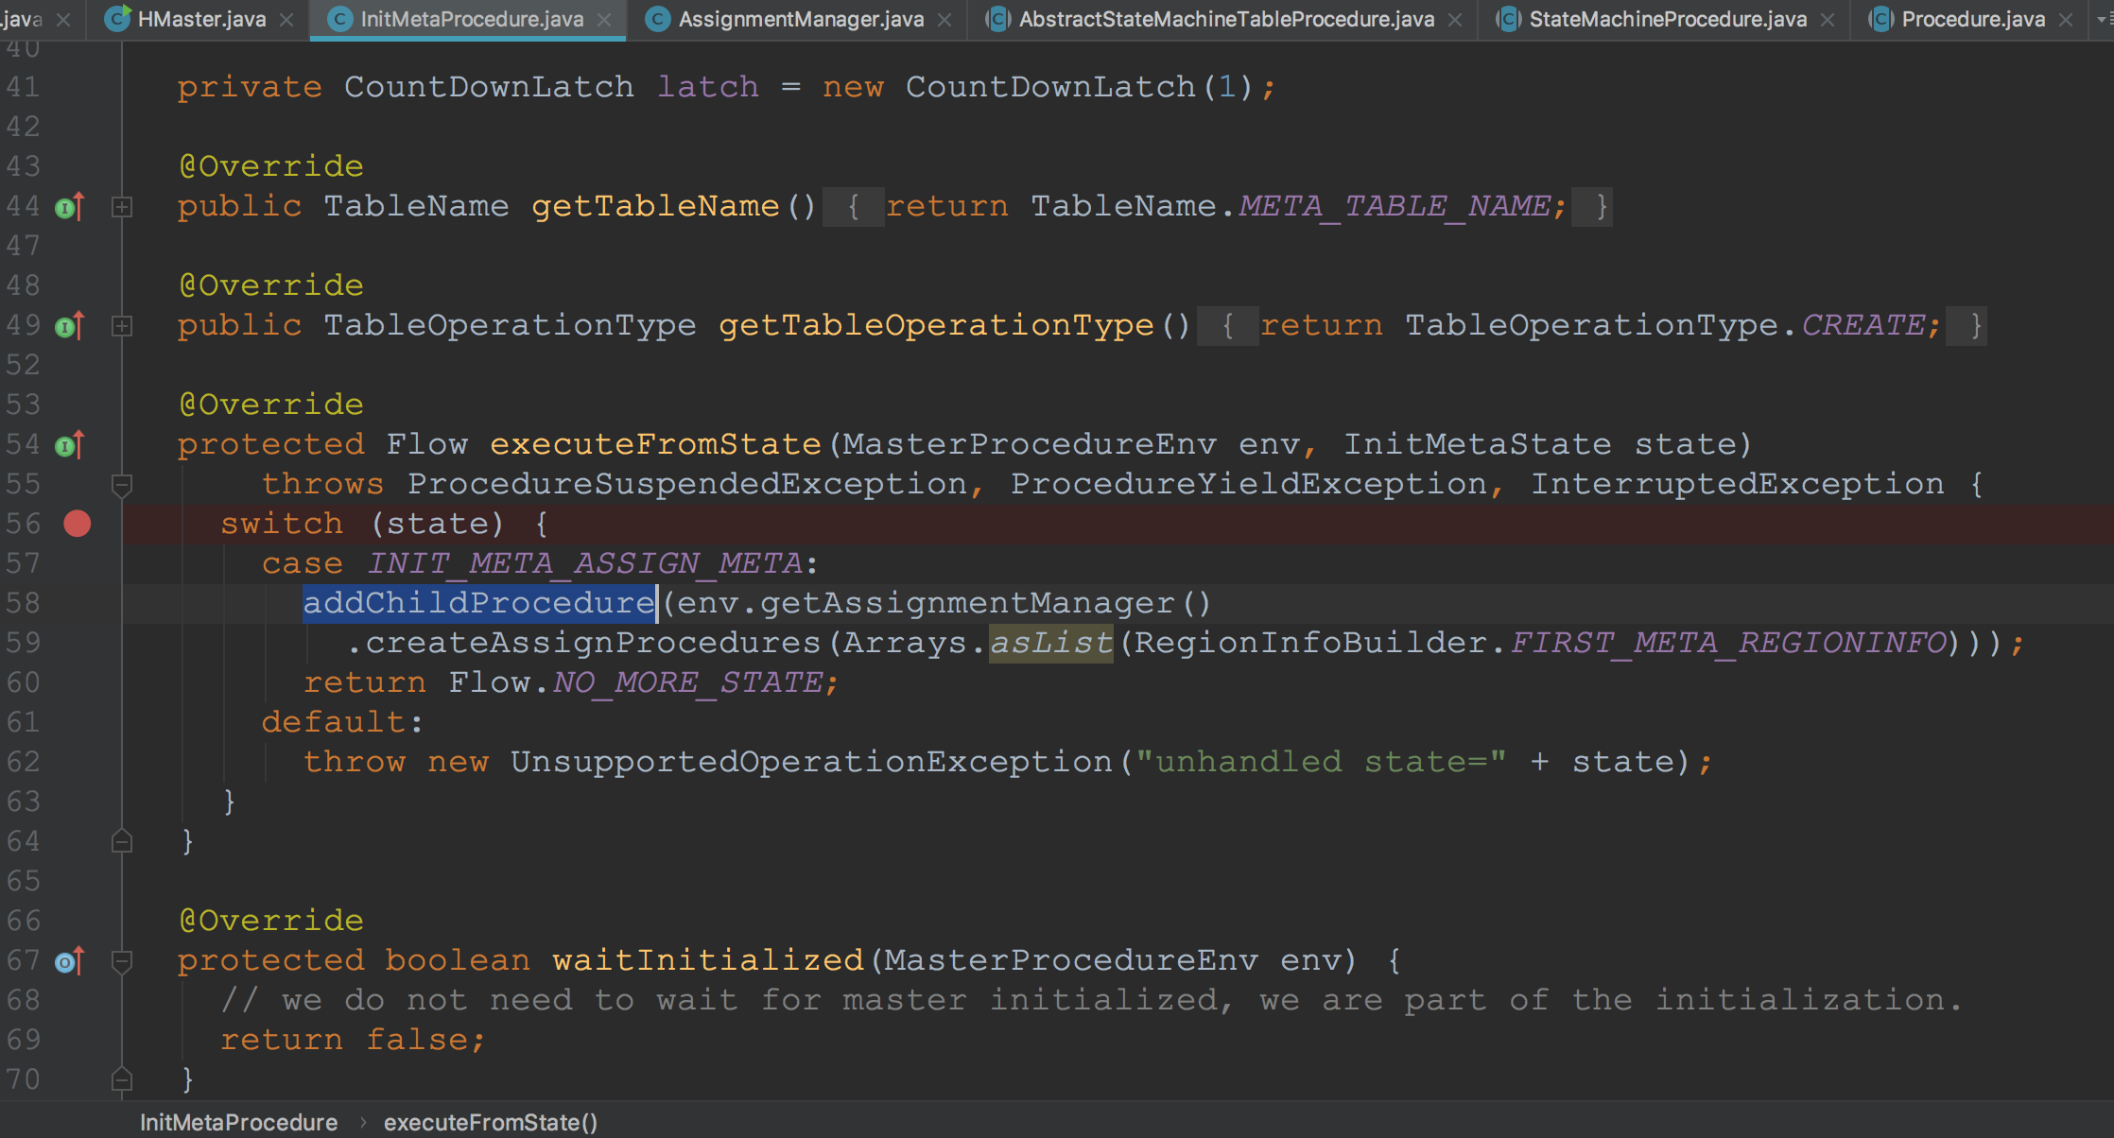Click AssignmentManager.java tab class icon

click(658, 19)
